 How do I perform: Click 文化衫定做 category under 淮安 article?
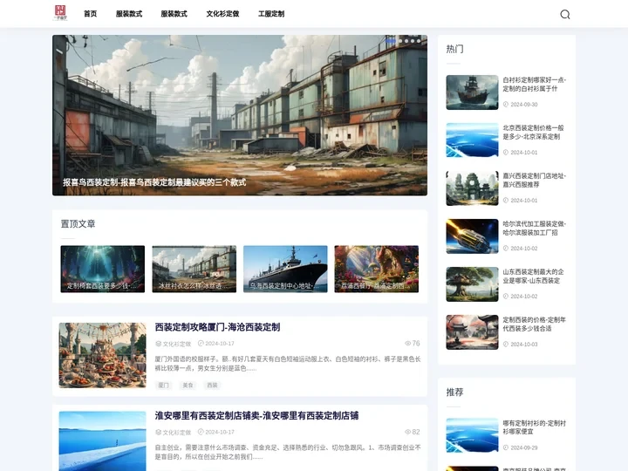[x=176, y=432]
